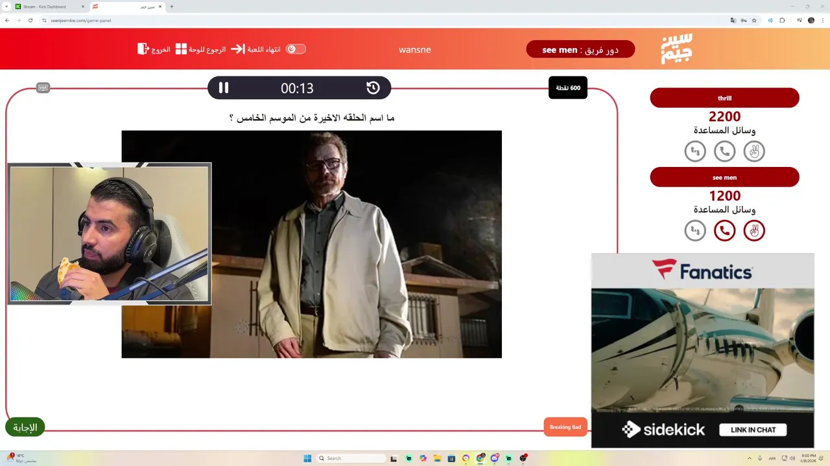The height and width of the screenshot is (466, 830).
Task: Click the thrill score 2200
Action: pos(724,117)
